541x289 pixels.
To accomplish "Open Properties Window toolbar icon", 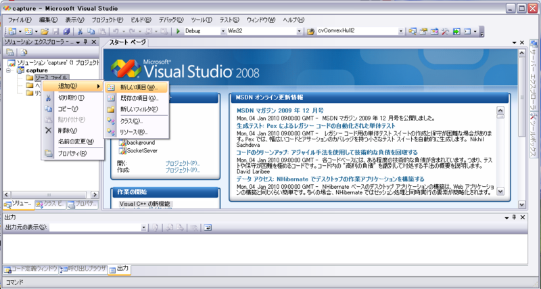I will tap(423, 31).
